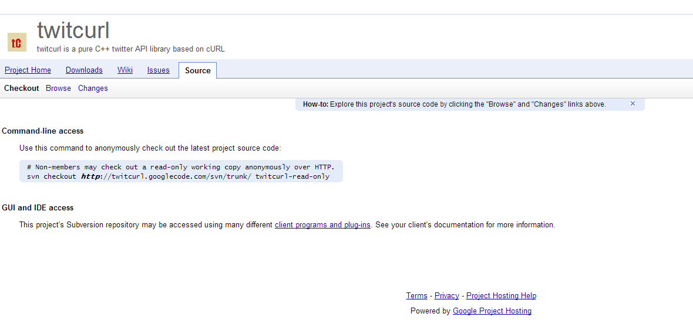
Task: Click the twitcurl tC project logo
Action: [17, 42]
